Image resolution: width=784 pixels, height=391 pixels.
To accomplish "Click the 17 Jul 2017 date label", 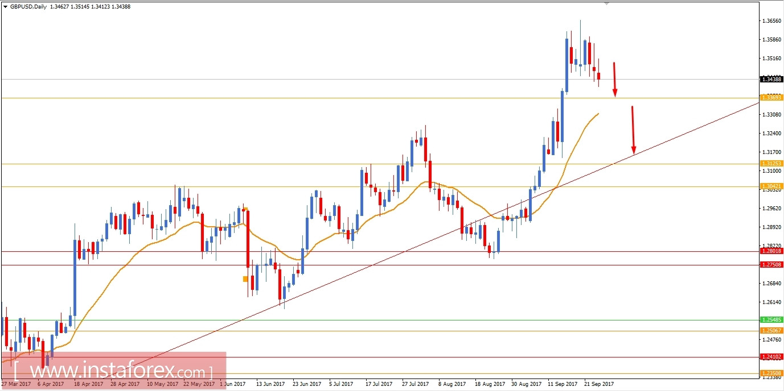I will click(380, 384).
